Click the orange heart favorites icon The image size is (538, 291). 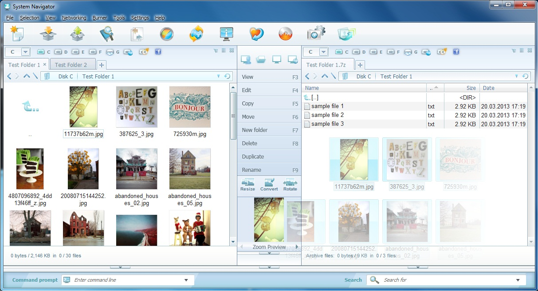pyautogui.click(x=256, y=34)
